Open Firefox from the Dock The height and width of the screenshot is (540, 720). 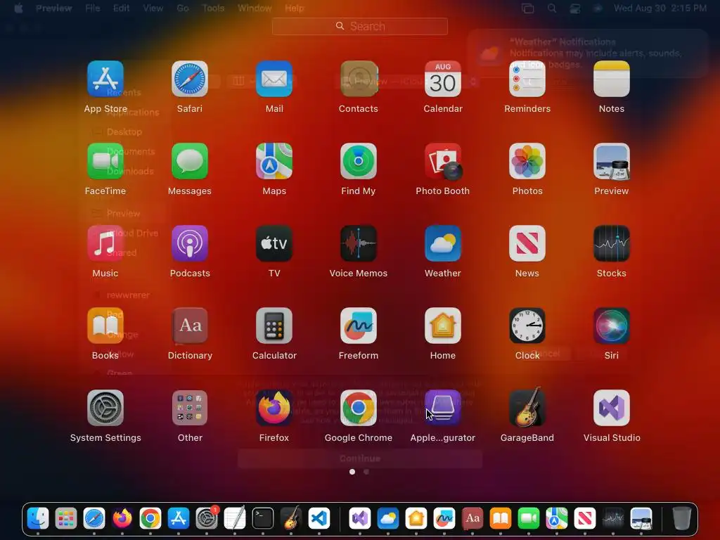pyautogui.click(x=122, y=518)
